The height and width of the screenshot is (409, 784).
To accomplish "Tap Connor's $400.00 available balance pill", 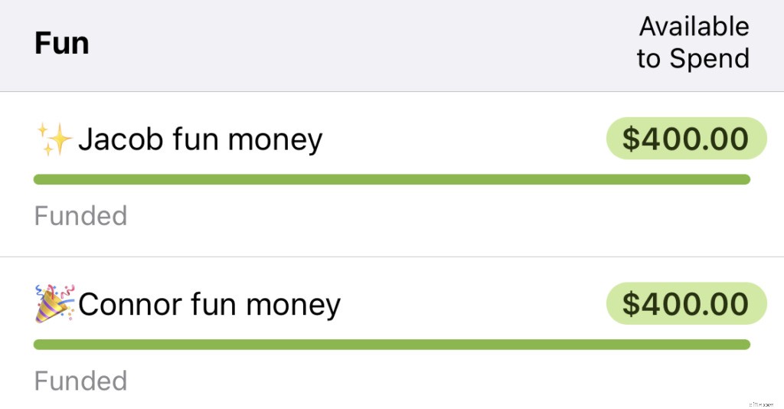I will click(686, 304).
